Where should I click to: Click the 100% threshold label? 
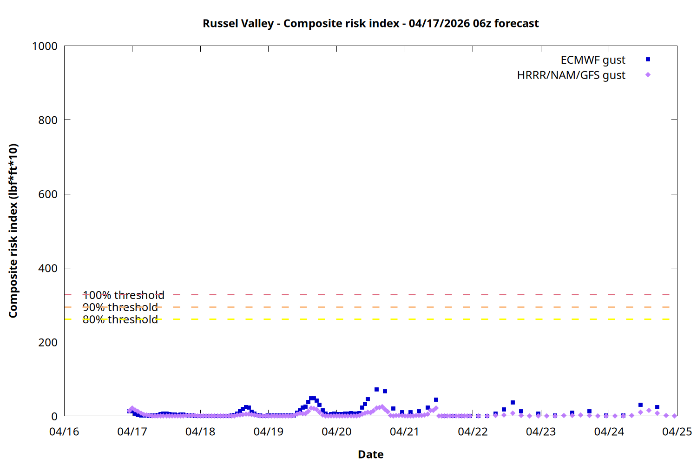pos(123,295)
